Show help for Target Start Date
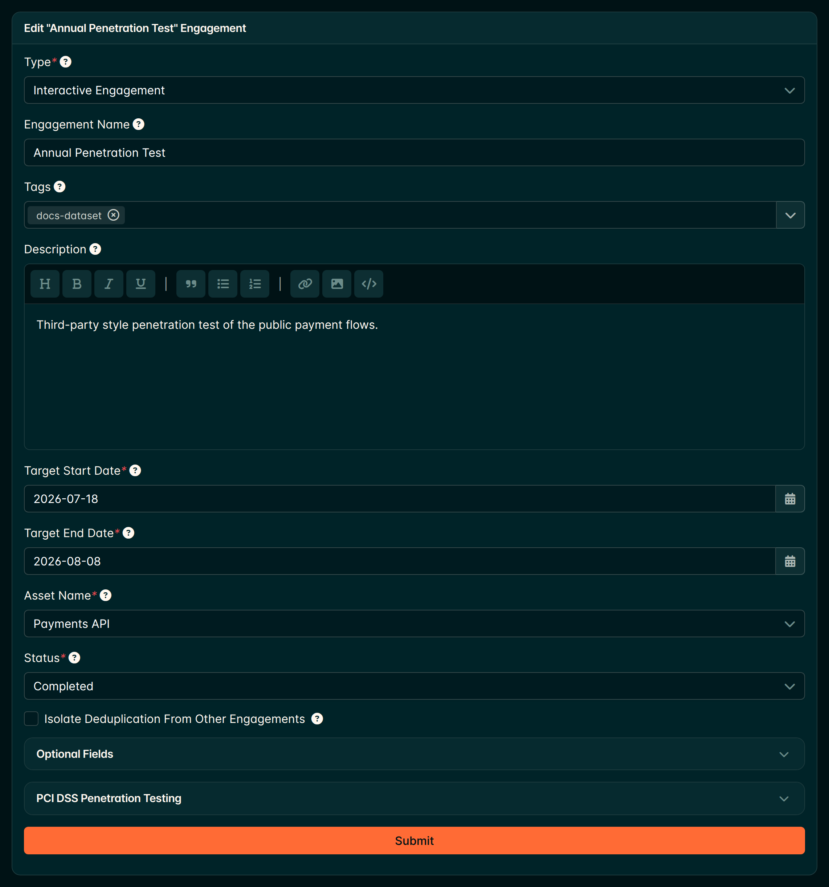This screenshot has width=829, height=887. (x=135, y=470)
